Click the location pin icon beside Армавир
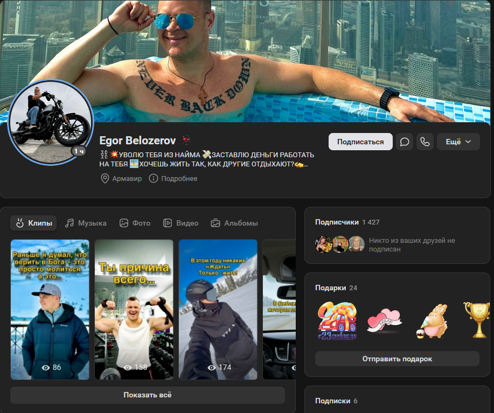Image resolution: width=494 pixels, height=413 pixels. (x=104, y=179)
